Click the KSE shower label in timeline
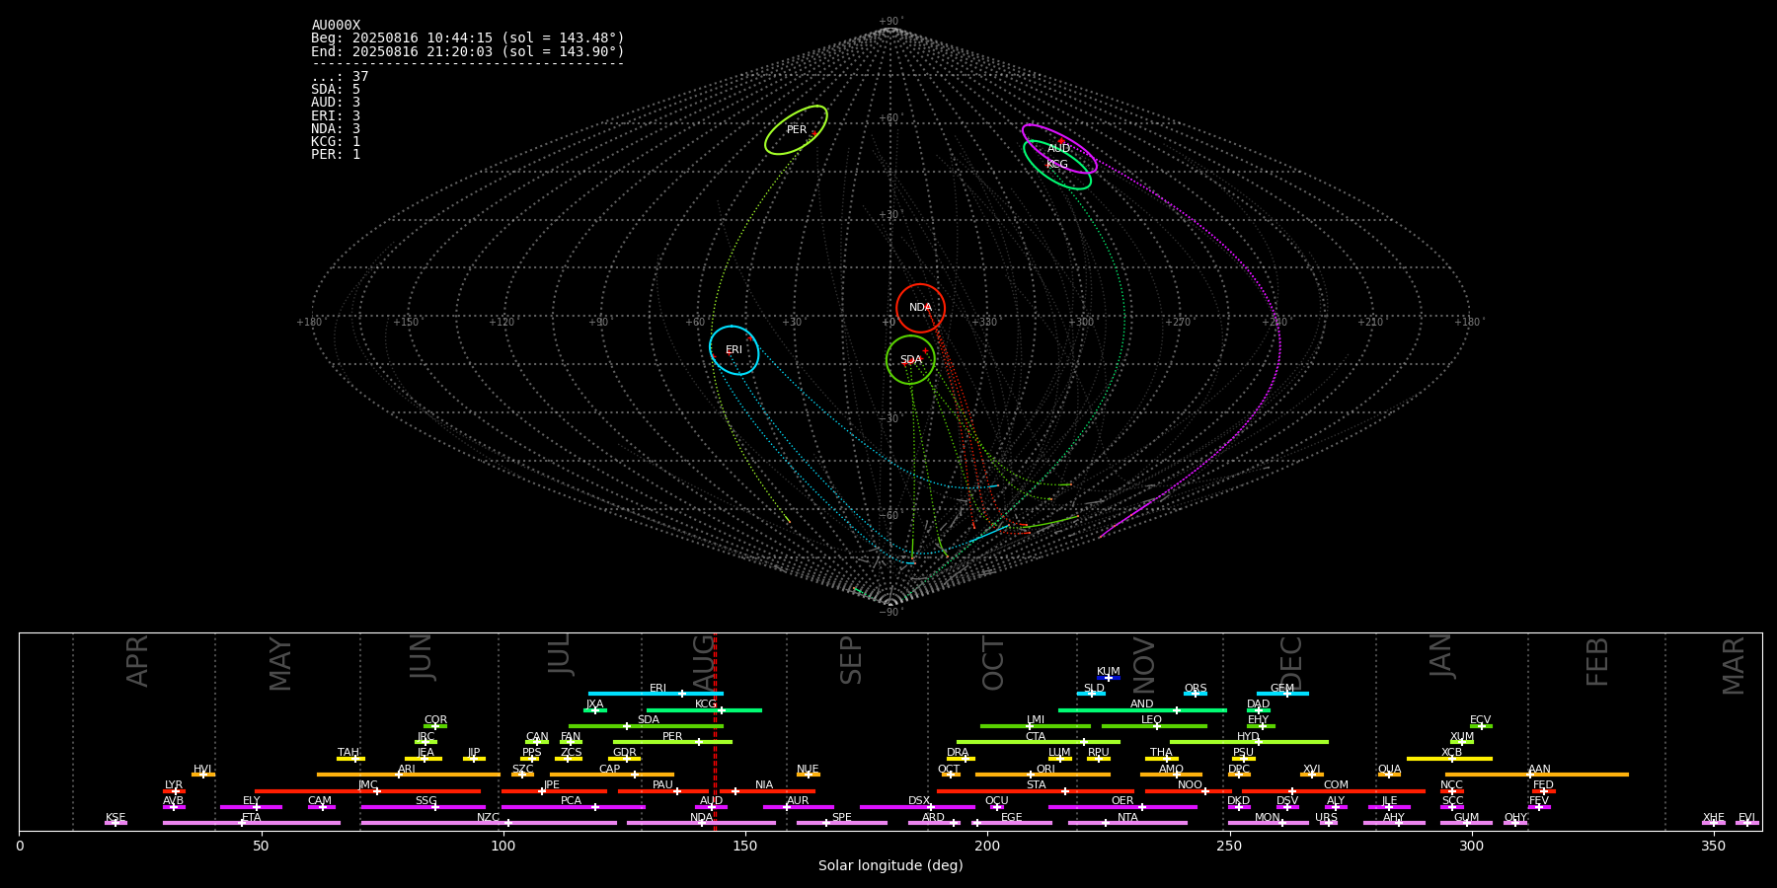 point(116,818)
